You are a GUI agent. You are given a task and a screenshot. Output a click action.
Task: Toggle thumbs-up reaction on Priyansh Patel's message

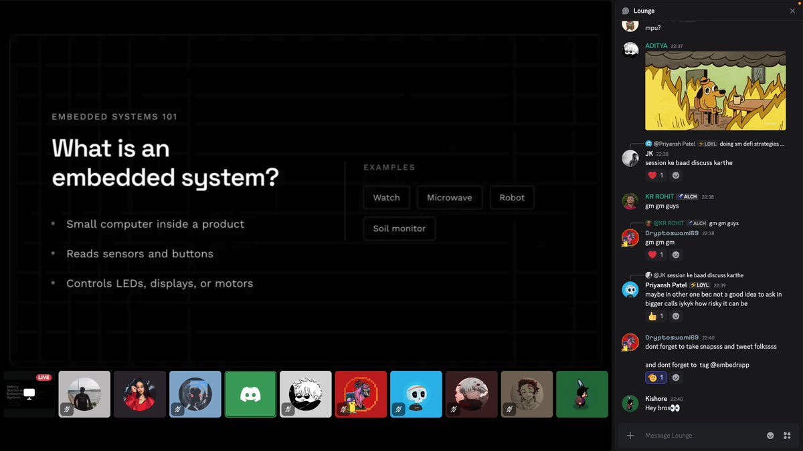(x=656, y=316)
